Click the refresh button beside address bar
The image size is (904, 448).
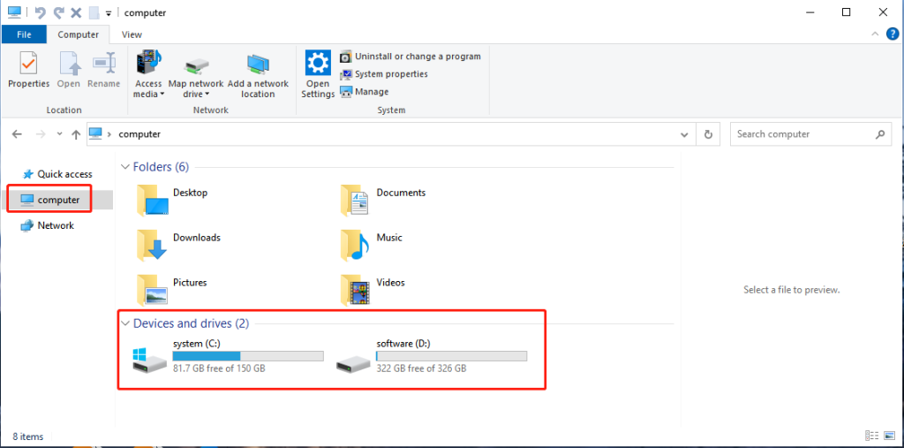click(x=708, y=134)
